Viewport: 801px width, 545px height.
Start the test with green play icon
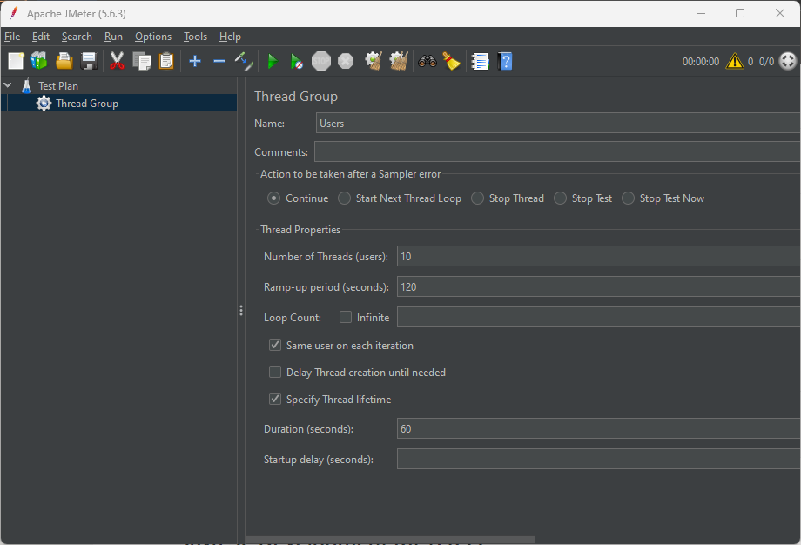pos(273,62)
